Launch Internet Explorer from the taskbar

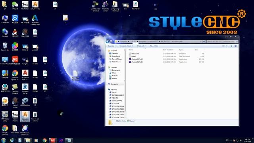(12, 140)
